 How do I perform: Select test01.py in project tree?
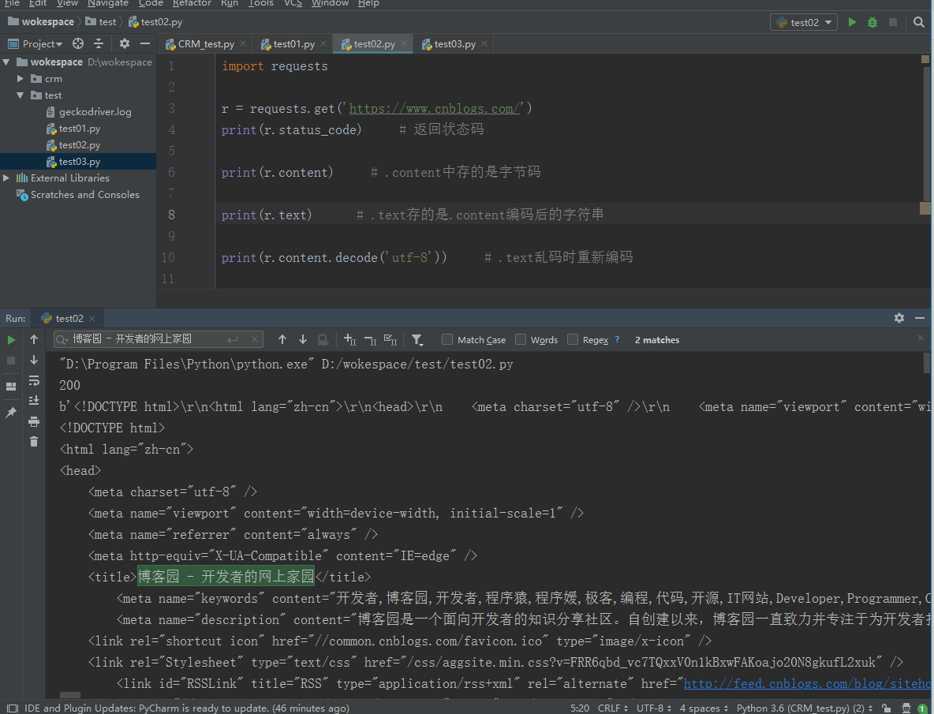[79, 129]
